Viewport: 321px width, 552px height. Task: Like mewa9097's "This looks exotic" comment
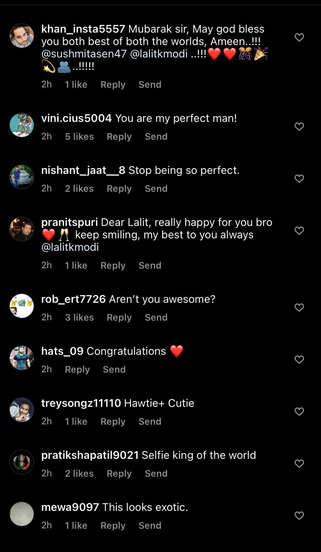point(299,516)
